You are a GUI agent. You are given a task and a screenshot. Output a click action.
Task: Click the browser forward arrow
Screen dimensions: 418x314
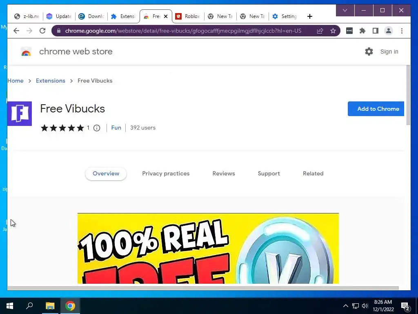(29, 31)
